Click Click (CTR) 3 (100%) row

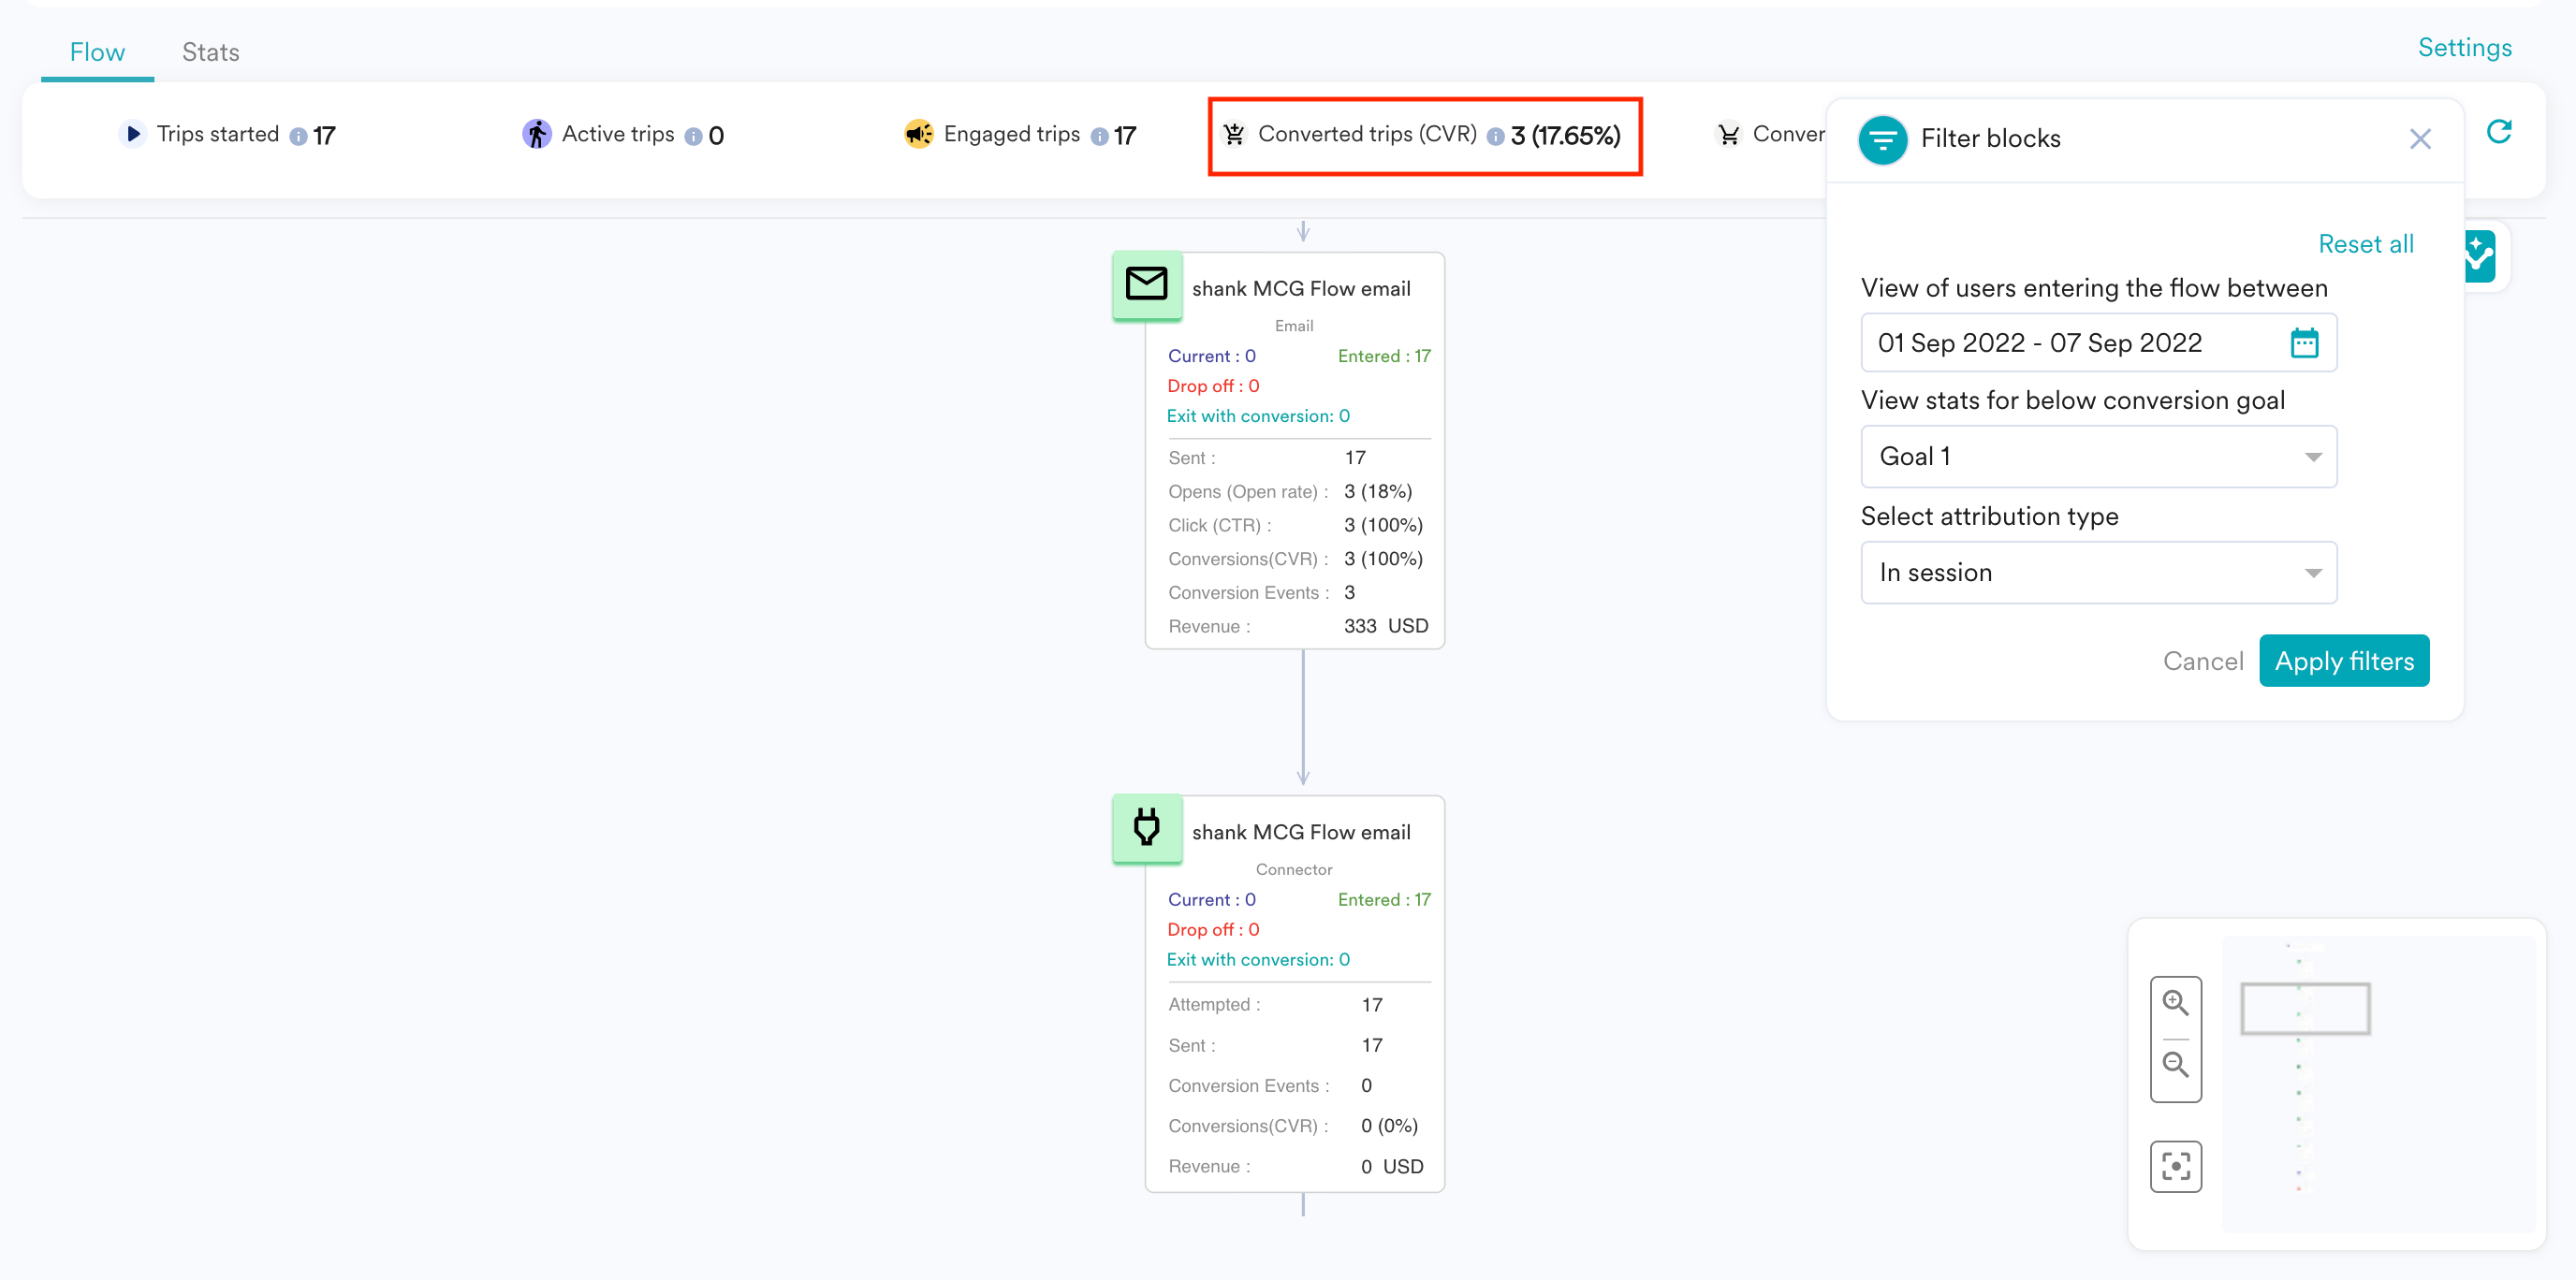(x=1295, y=525)
